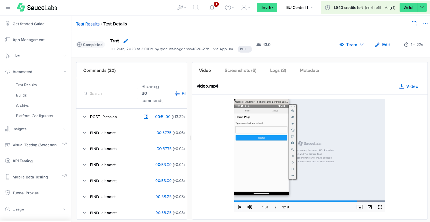Open the search magnifier in header
The width and height of the screenshot is (430, 222).
(x=196, y=8)
